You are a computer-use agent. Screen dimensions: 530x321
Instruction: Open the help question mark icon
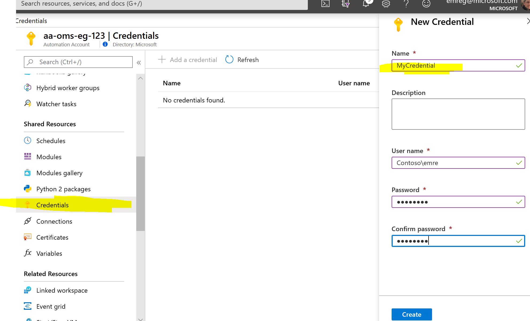(x=406, y=4)
